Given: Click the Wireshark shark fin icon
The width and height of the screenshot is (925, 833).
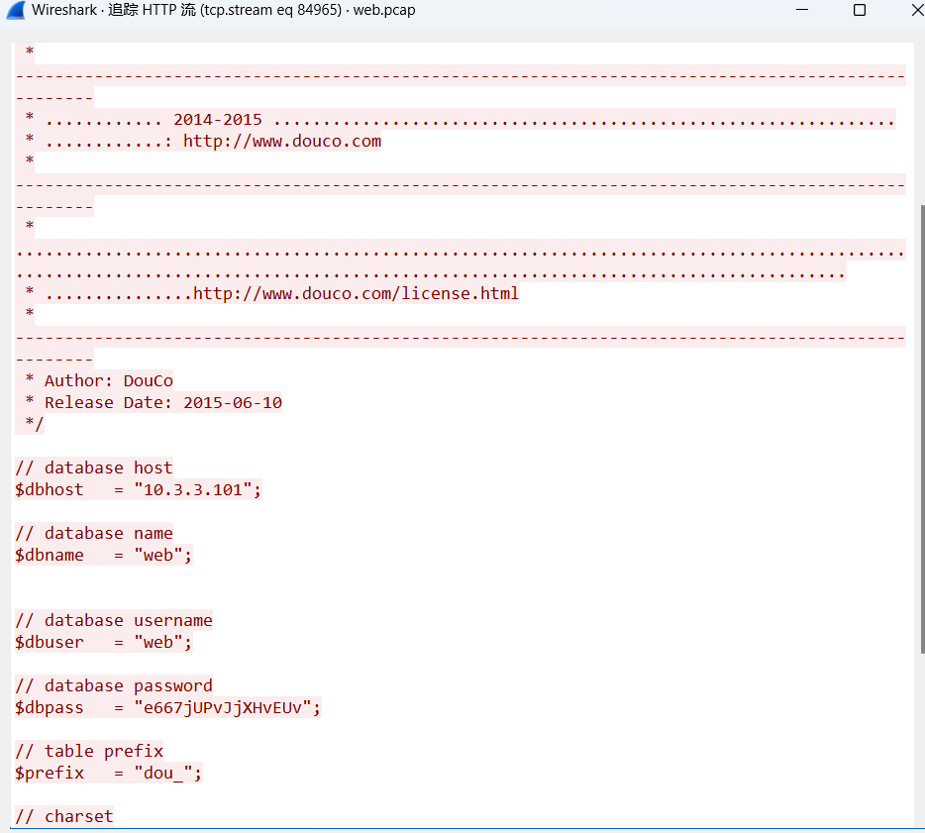Looking at the screenshot, I should click(x=16, y=10).
